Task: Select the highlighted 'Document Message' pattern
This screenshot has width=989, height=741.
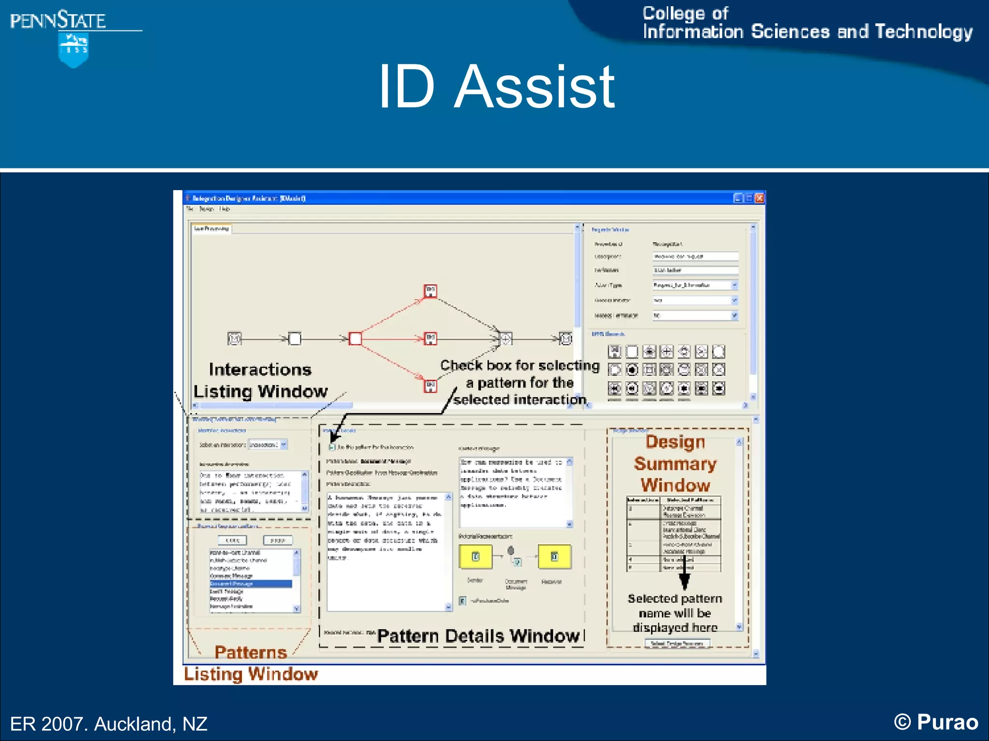Action: pos(251,583)
